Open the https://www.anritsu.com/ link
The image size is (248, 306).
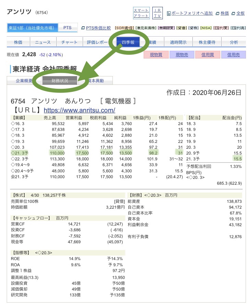point(80,110)
